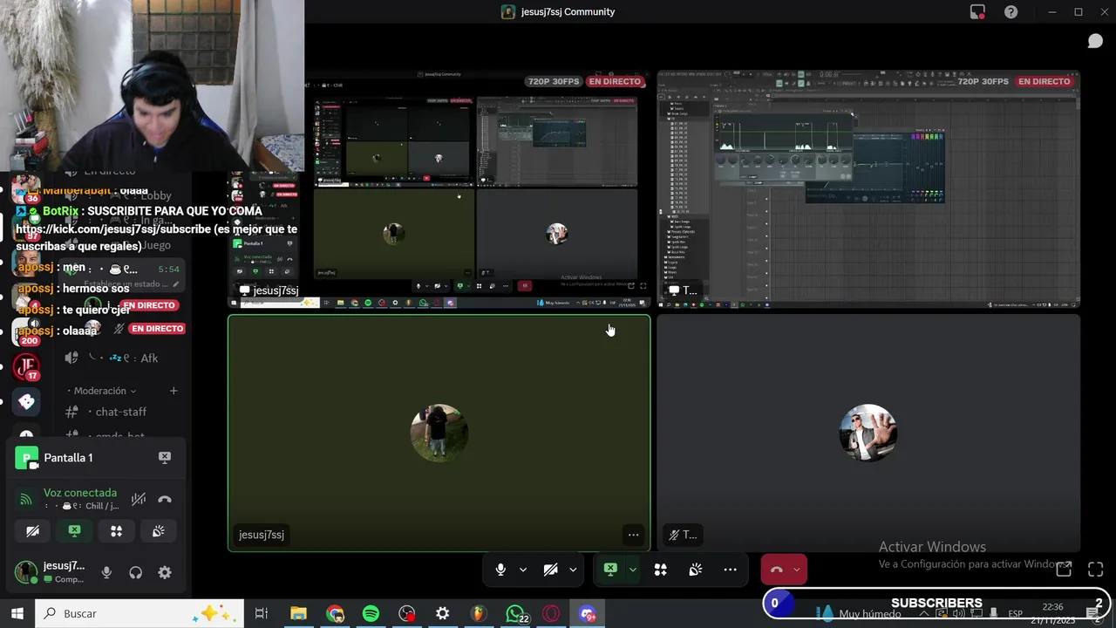The height and width of the screenshot is (628, 1116).
Task: Deafen with the headphones icon
Action: pyautogui.click(x=135, y=572)
